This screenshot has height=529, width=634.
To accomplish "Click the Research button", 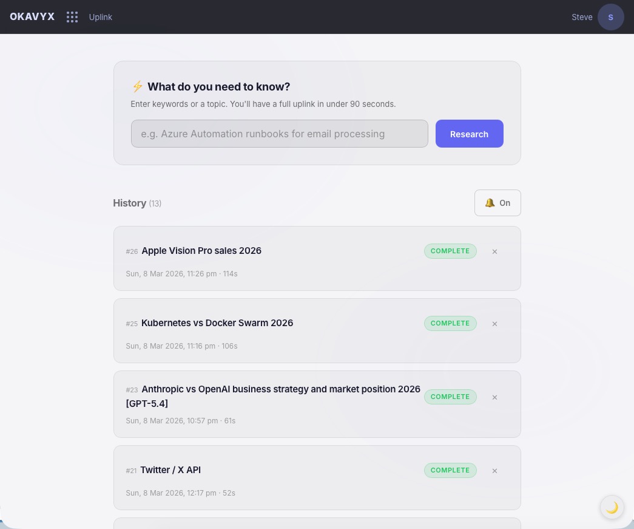I will [x=469, y=134].
